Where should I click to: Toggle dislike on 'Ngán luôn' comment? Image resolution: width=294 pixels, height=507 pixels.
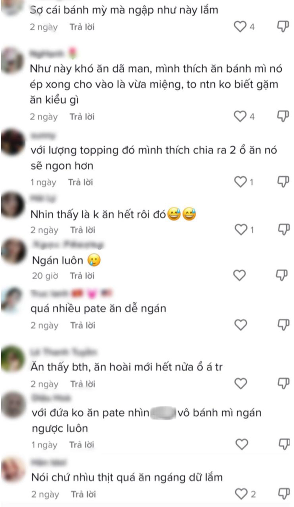(282, 275)
